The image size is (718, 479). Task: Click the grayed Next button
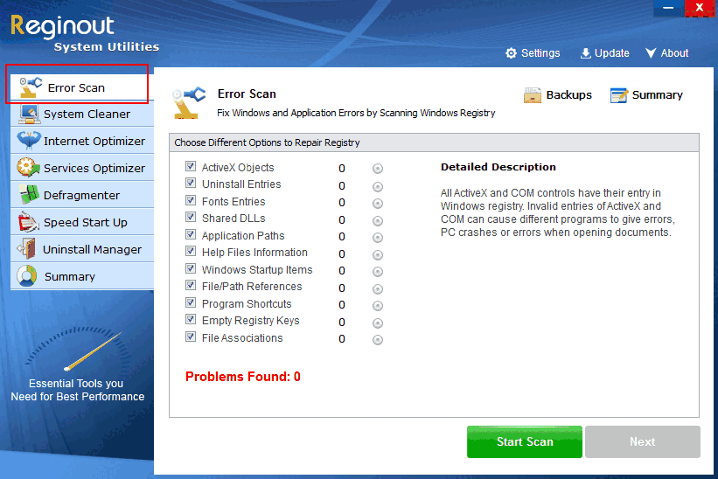pos(643,441)
